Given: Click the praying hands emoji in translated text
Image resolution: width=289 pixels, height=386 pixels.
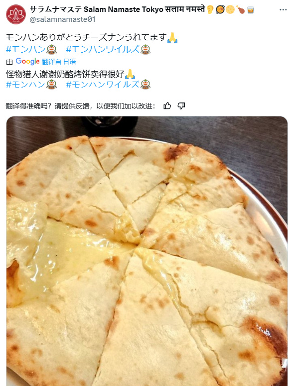Looking at the screenshot, I should (x=130, y=74).
